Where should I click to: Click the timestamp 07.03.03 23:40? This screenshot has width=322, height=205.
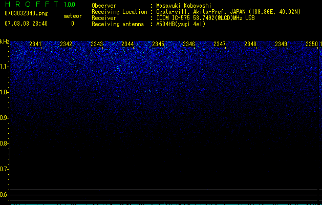[26, 24]
